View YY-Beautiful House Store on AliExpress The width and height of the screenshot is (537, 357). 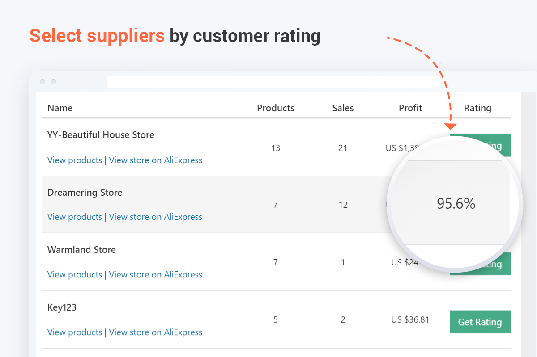[156, 160]
